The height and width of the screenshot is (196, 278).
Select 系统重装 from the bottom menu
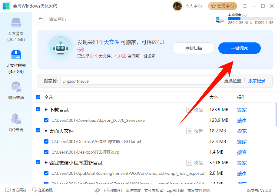(x=133, y=190)
